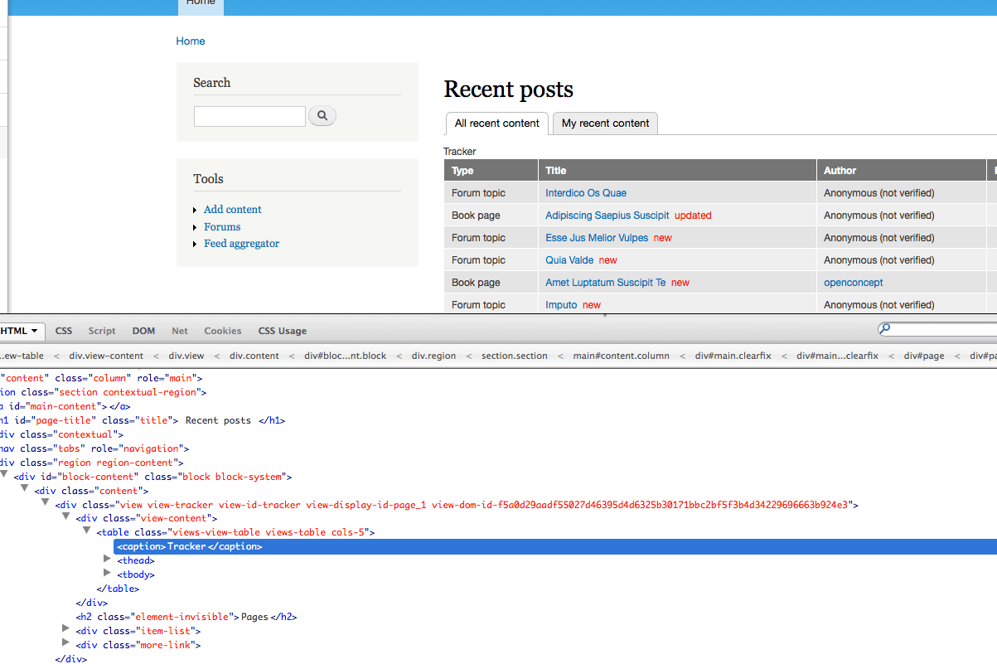Viewport: 997px width, 664px height.
Task: Select div#main.clearfix in breadcrumb path
Action: [x=733, y=356]
